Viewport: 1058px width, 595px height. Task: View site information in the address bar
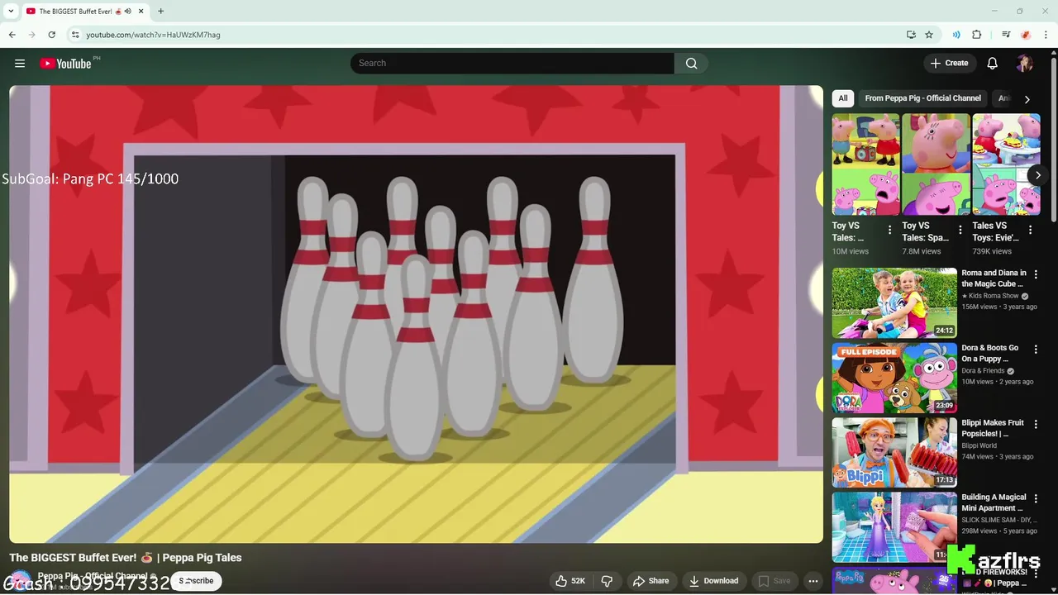[75, 35]
